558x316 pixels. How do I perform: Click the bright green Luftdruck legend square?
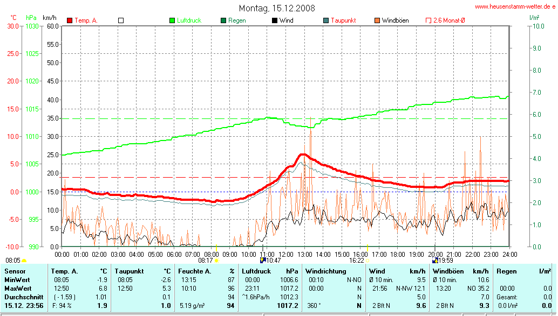(173, 20)
